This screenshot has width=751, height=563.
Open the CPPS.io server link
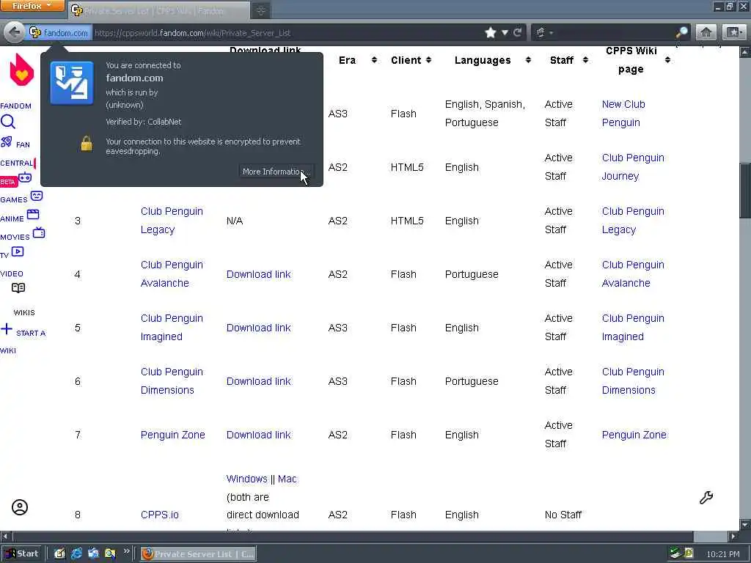[159, 515]
